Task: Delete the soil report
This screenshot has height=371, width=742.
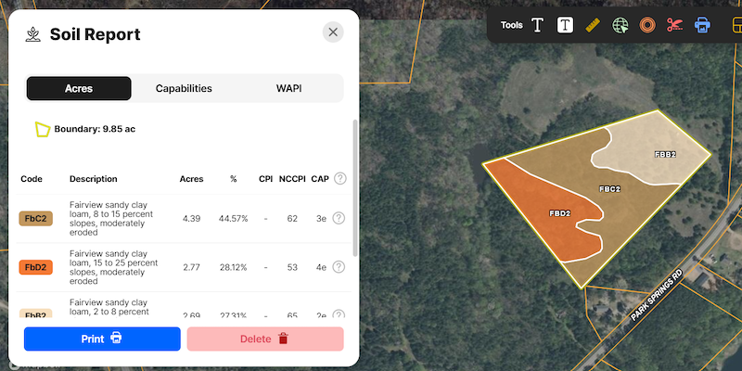Action: [x=265, y=339]
